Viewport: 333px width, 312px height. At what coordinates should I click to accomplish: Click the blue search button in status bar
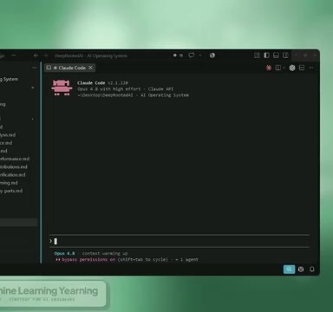click(x=289, y=270)
